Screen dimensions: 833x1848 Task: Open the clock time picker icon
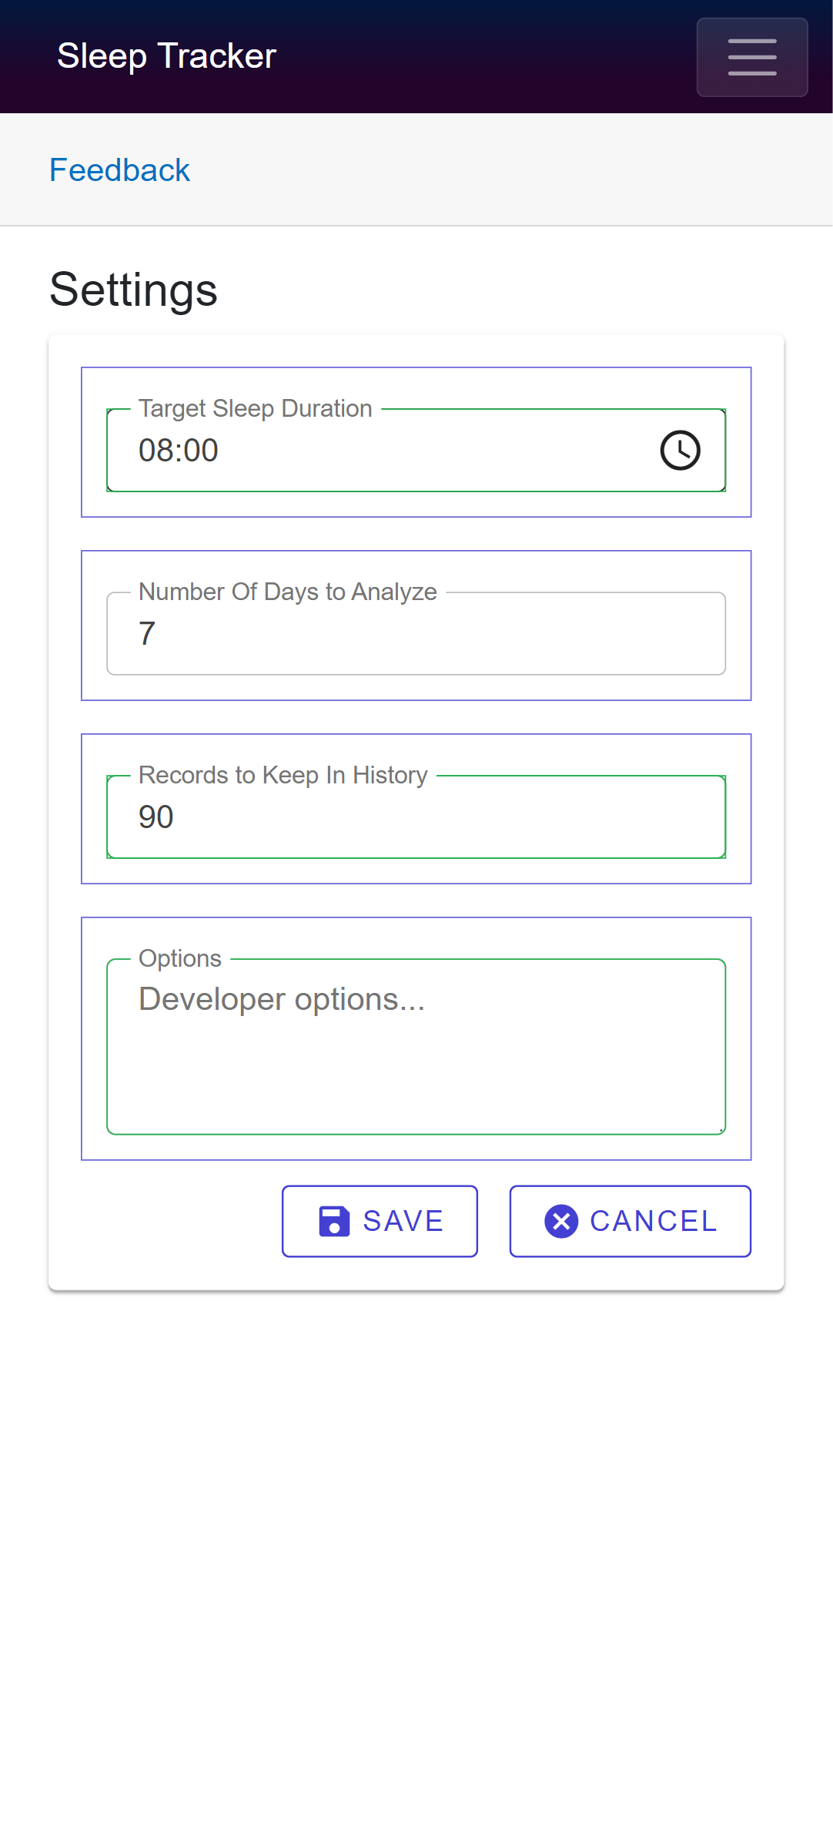coord(681,451)
